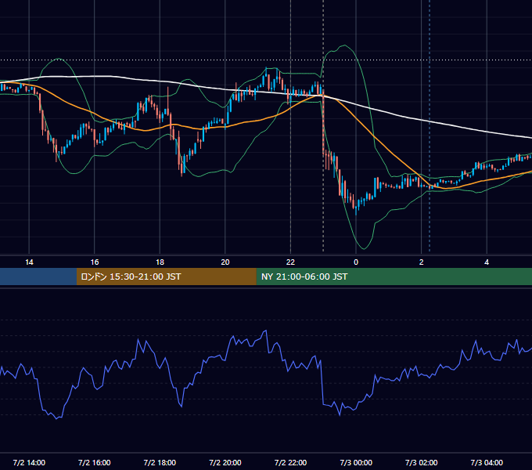Click the 22 hour label on chart axis
This screenshot has width=532, height=470.
290,262
